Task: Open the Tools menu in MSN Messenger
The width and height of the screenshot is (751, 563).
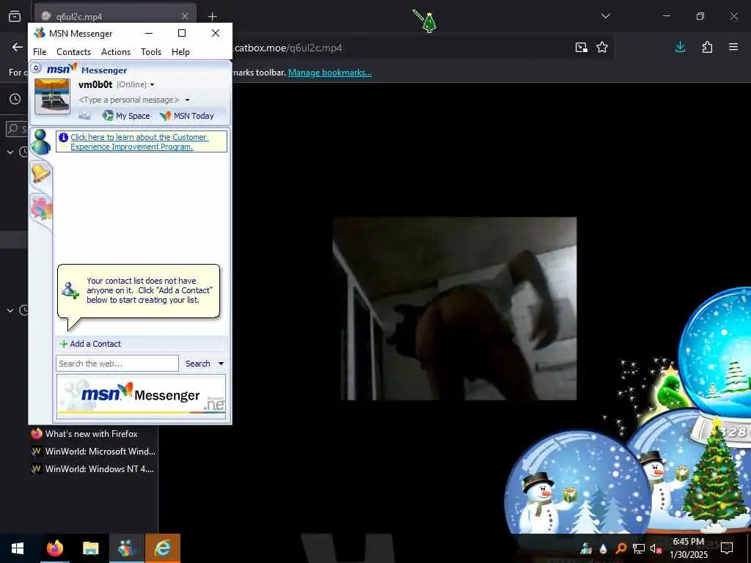Action: point(151,52)
